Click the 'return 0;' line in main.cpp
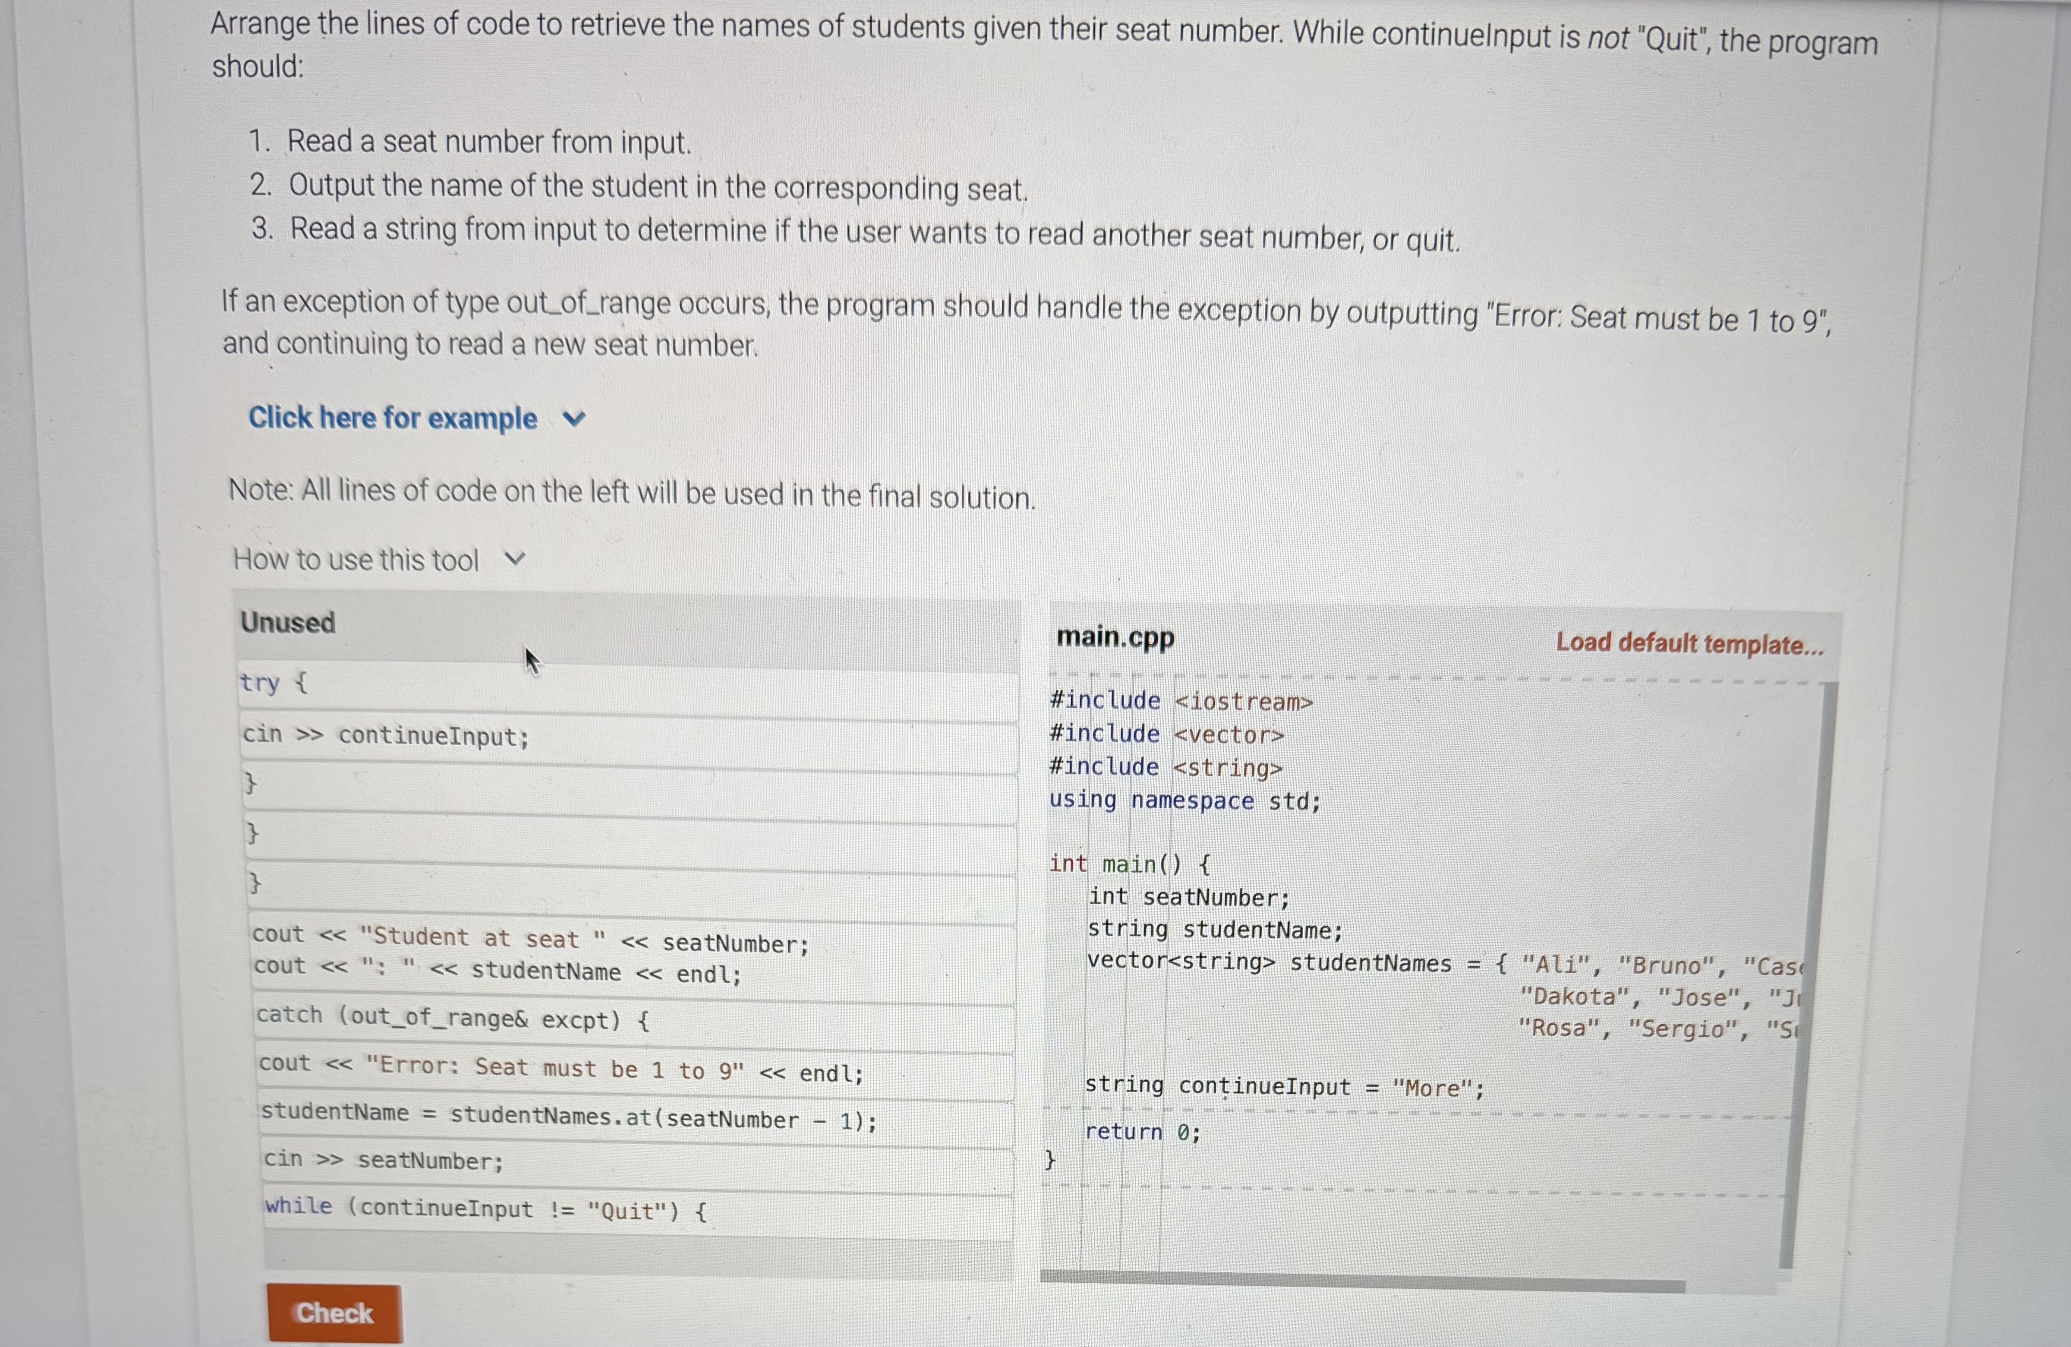2071x1347 pixels. click(1142, 1132)
